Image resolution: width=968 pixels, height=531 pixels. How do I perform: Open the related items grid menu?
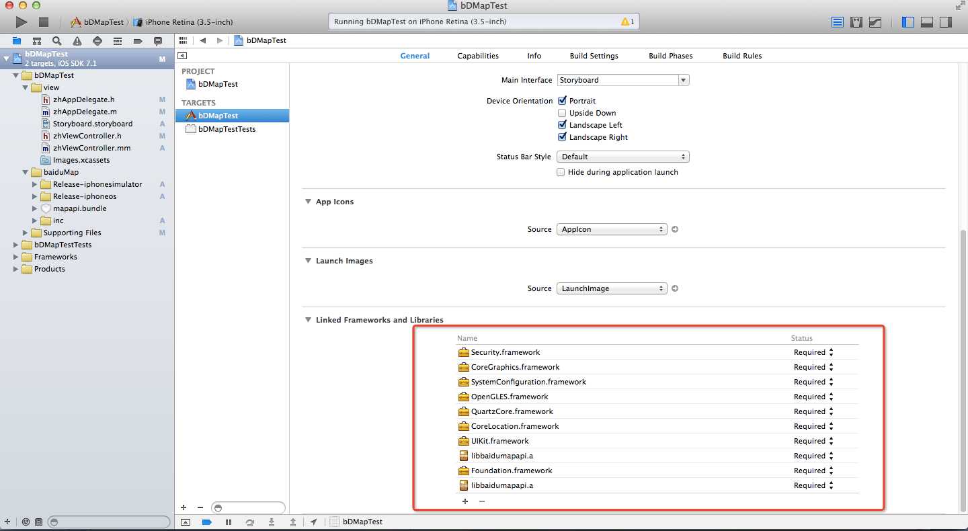tap(183, 40)
